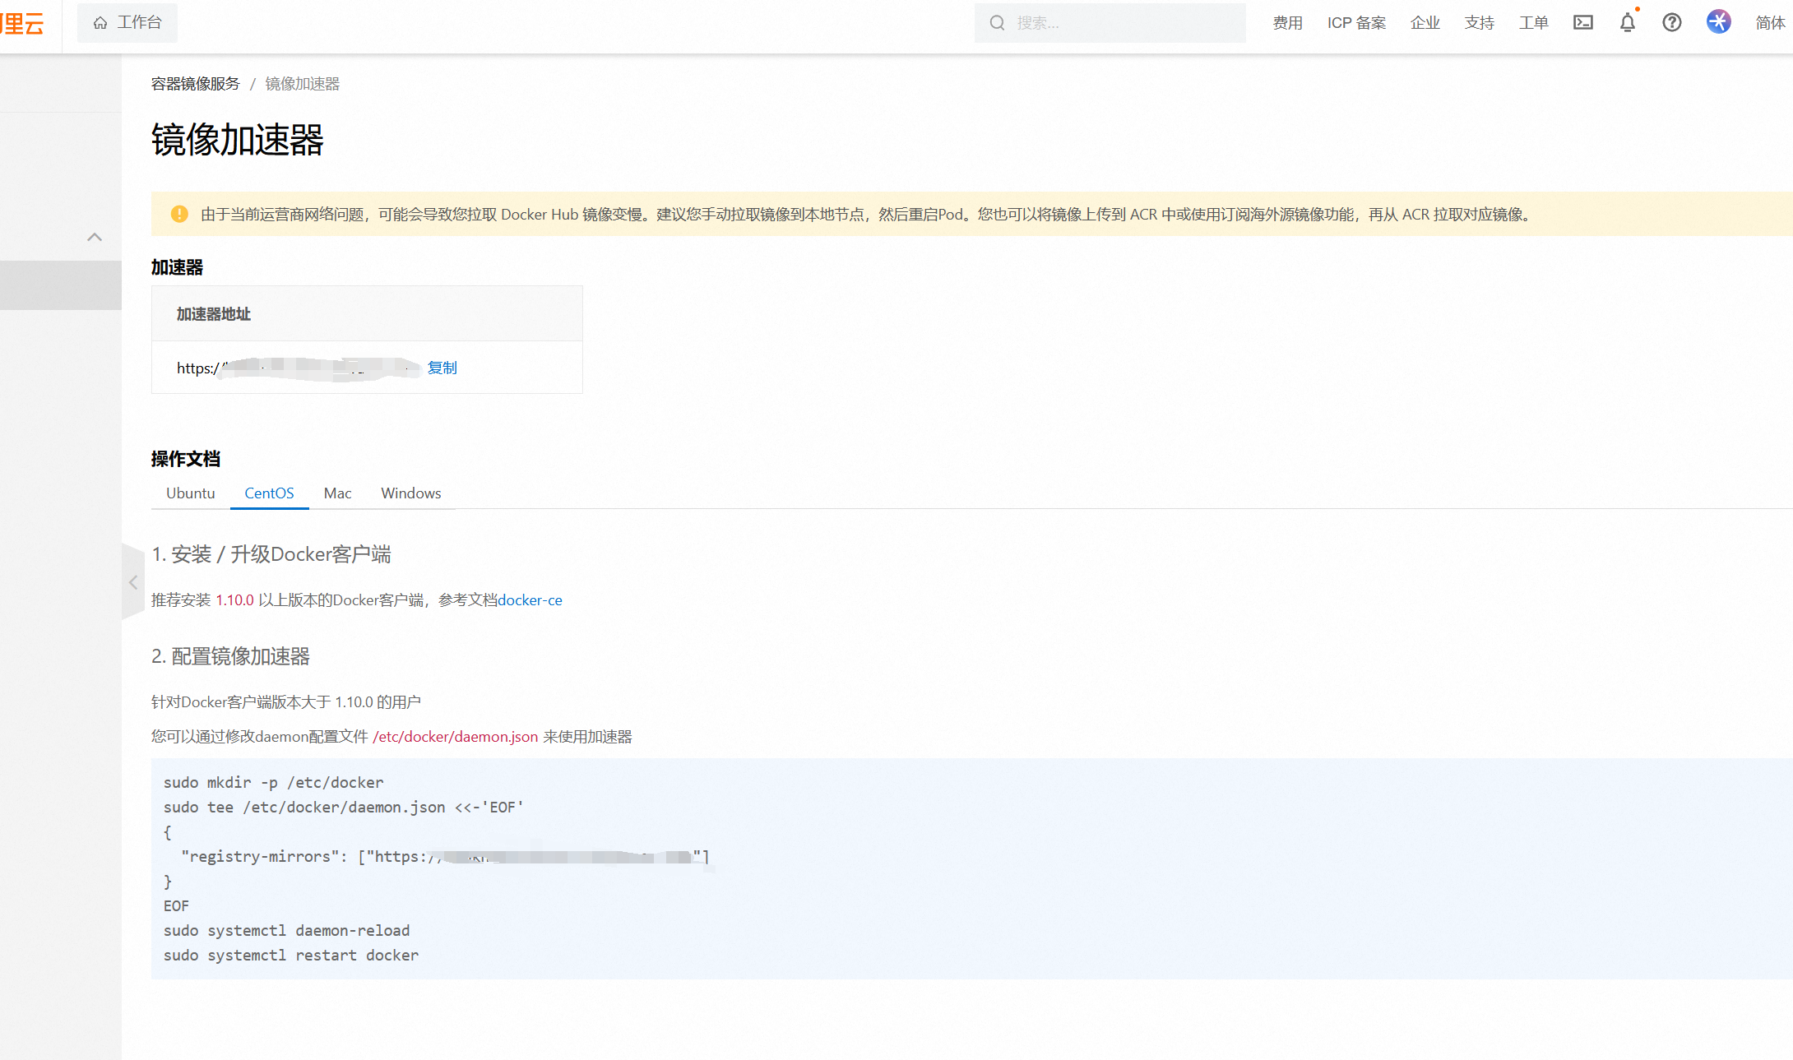Open the 工作台 home button
Screen dimensions: 1793x1060
(127, 22)
